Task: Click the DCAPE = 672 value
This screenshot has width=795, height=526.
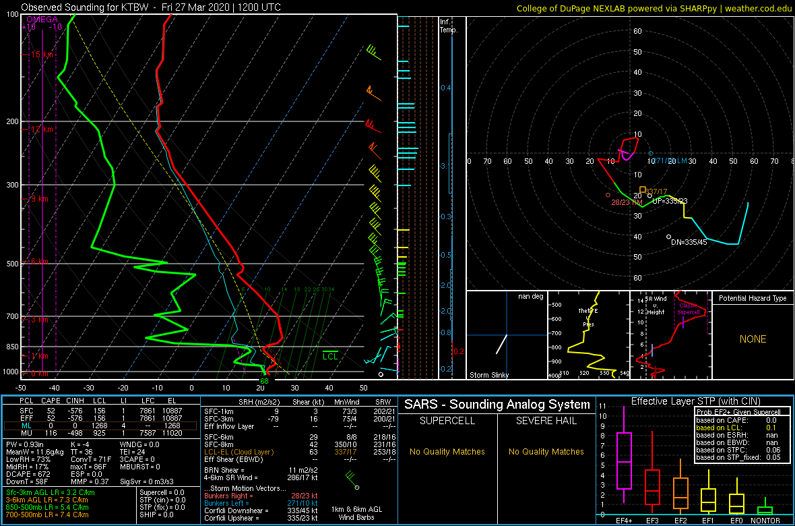Action: (28, 473)
